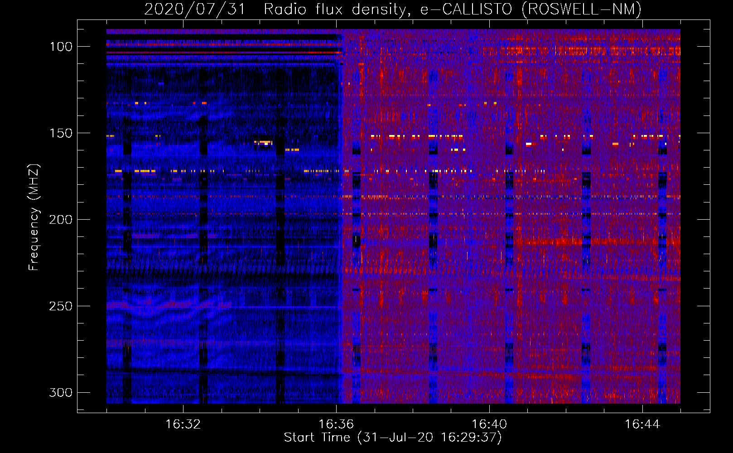Click the 16:40 time tick label

click(x=489, y=424)
